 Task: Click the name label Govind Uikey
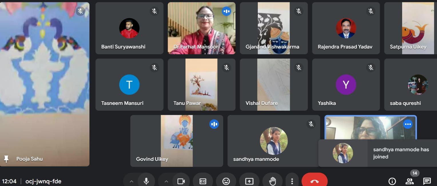click(152, 159)
